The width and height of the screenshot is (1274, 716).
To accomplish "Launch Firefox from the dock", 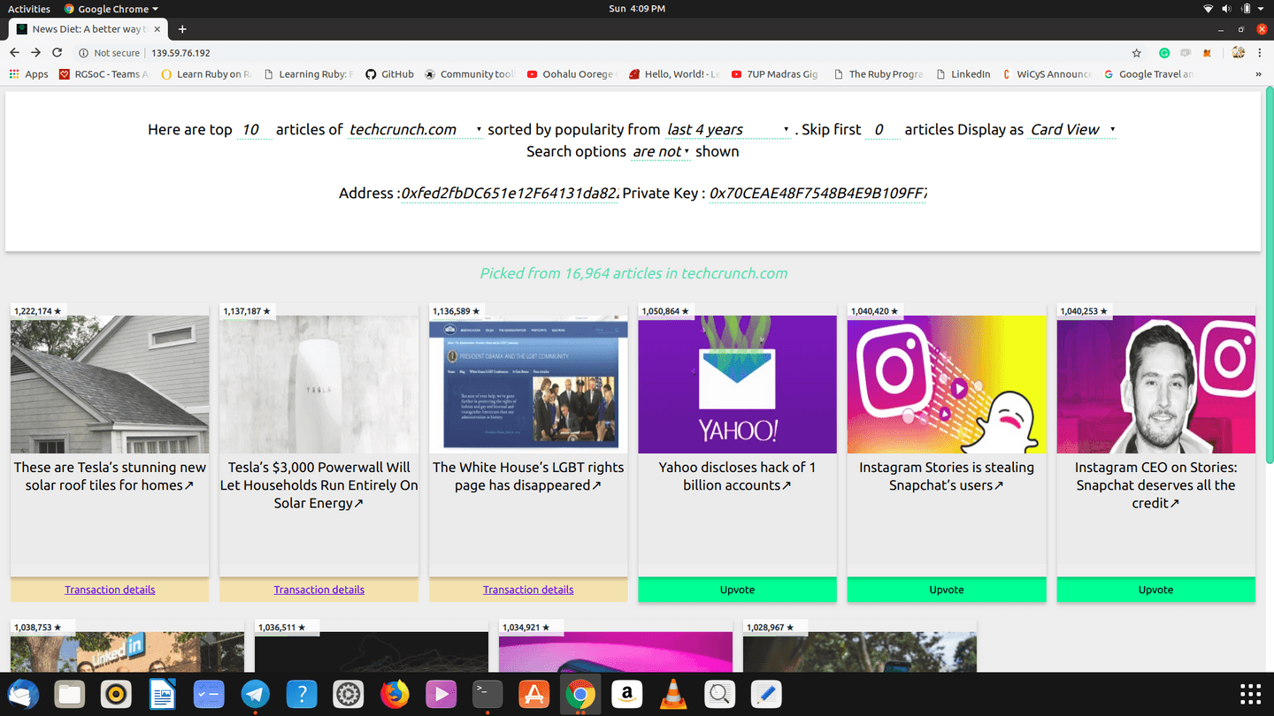I will 395,695.
